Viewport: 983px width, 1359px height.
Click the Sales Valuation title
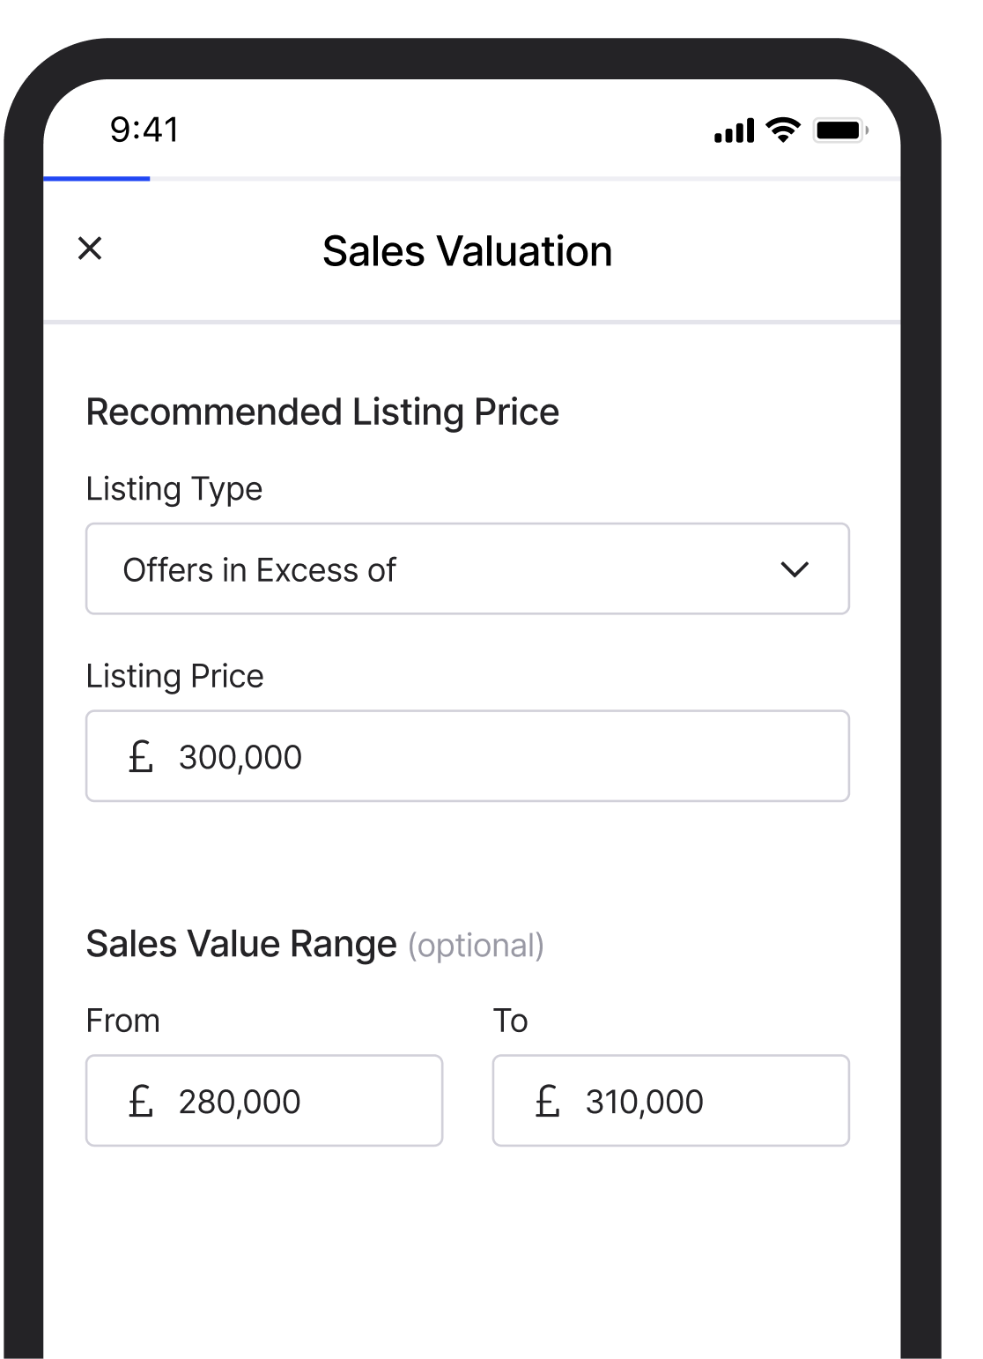468,251
